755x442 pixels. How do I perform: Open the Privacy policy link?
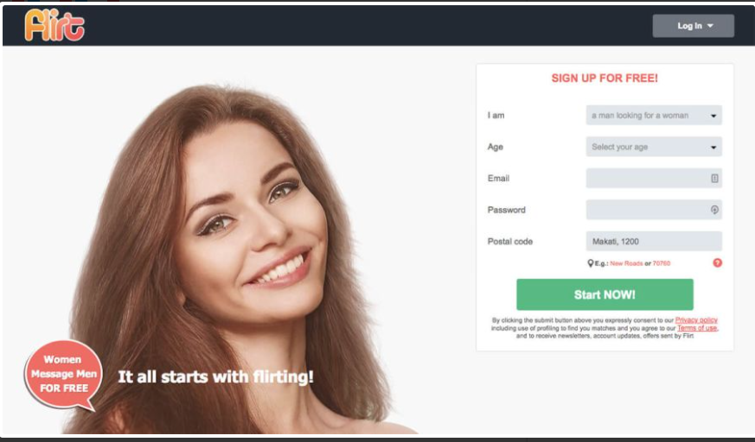696,320
